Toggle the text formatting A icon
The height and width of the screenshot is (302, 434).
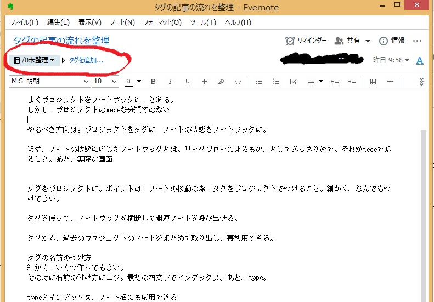click(x=420, y=60)
